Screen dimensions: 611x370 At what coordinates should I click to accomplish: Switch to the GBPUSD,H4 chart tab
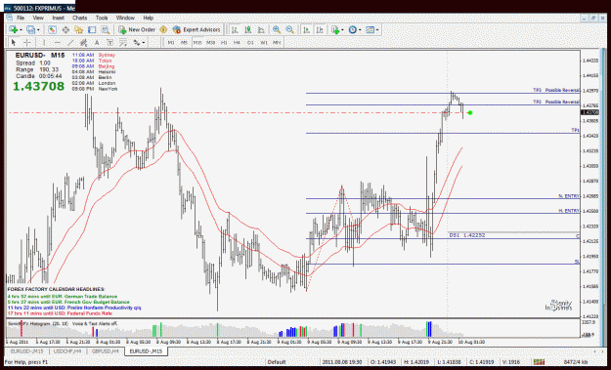click(x=105, y=351)
